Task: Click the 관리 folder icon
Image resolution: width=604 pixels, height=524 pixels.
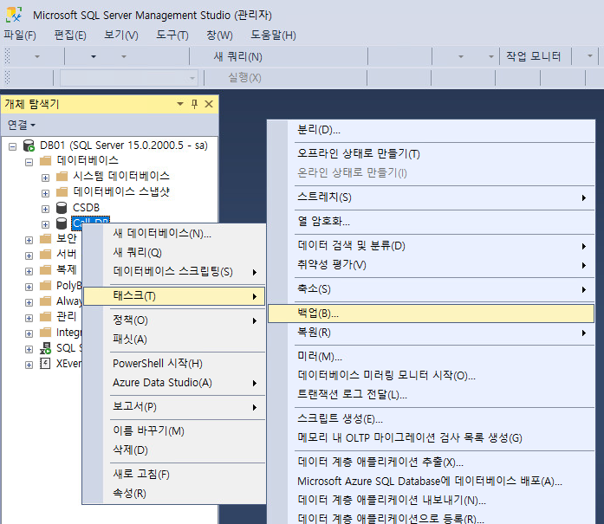Action: (45, 316)
